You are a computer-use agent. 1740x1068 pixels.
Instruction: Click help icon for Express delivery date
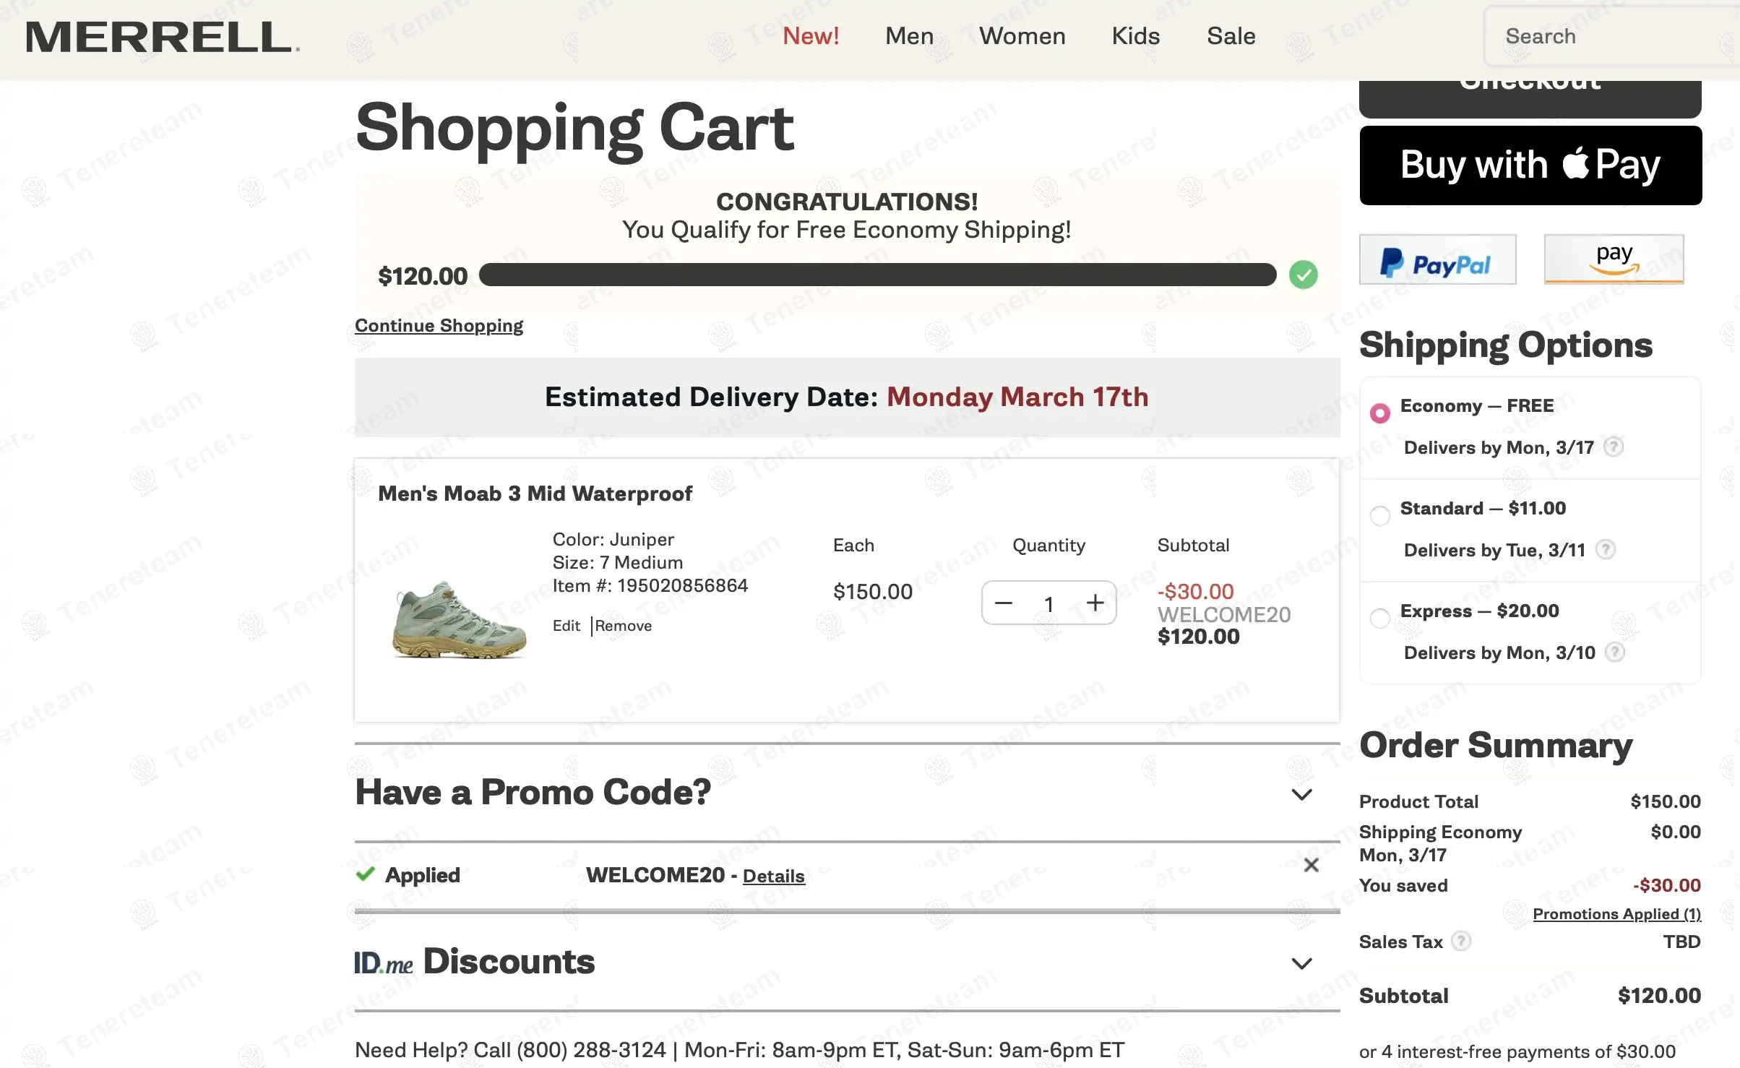1614,653
